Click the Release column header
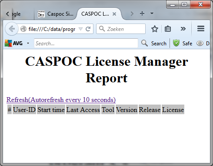This screenshot has height=166, width=213. click(x=150, y=109)
